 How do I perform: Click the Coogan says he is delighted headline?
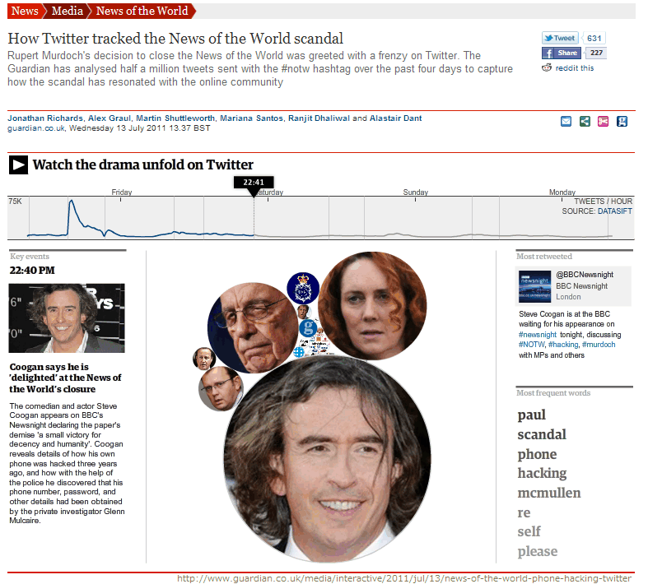tap(65, 378)
